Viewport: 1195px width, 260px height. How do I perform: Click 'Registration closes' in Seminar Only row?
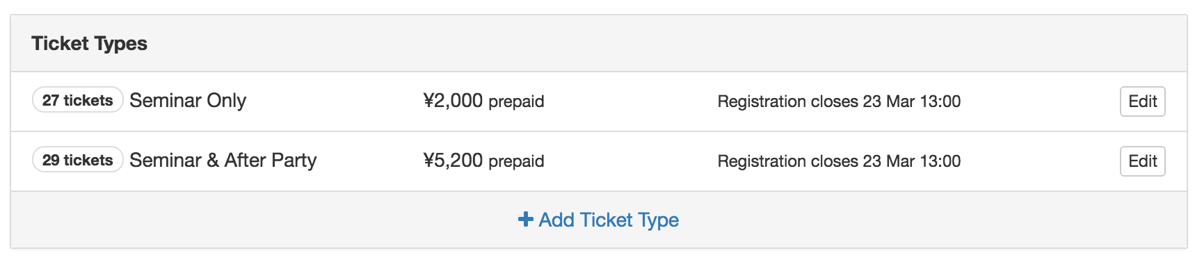tap(787, 101)
